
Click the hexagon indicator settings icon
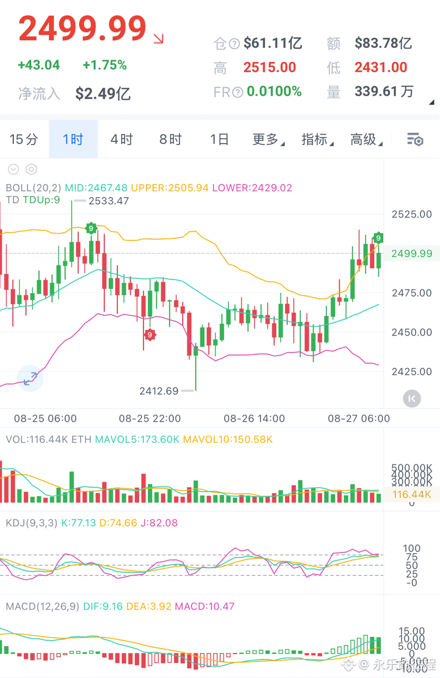[x=31, y=170]
